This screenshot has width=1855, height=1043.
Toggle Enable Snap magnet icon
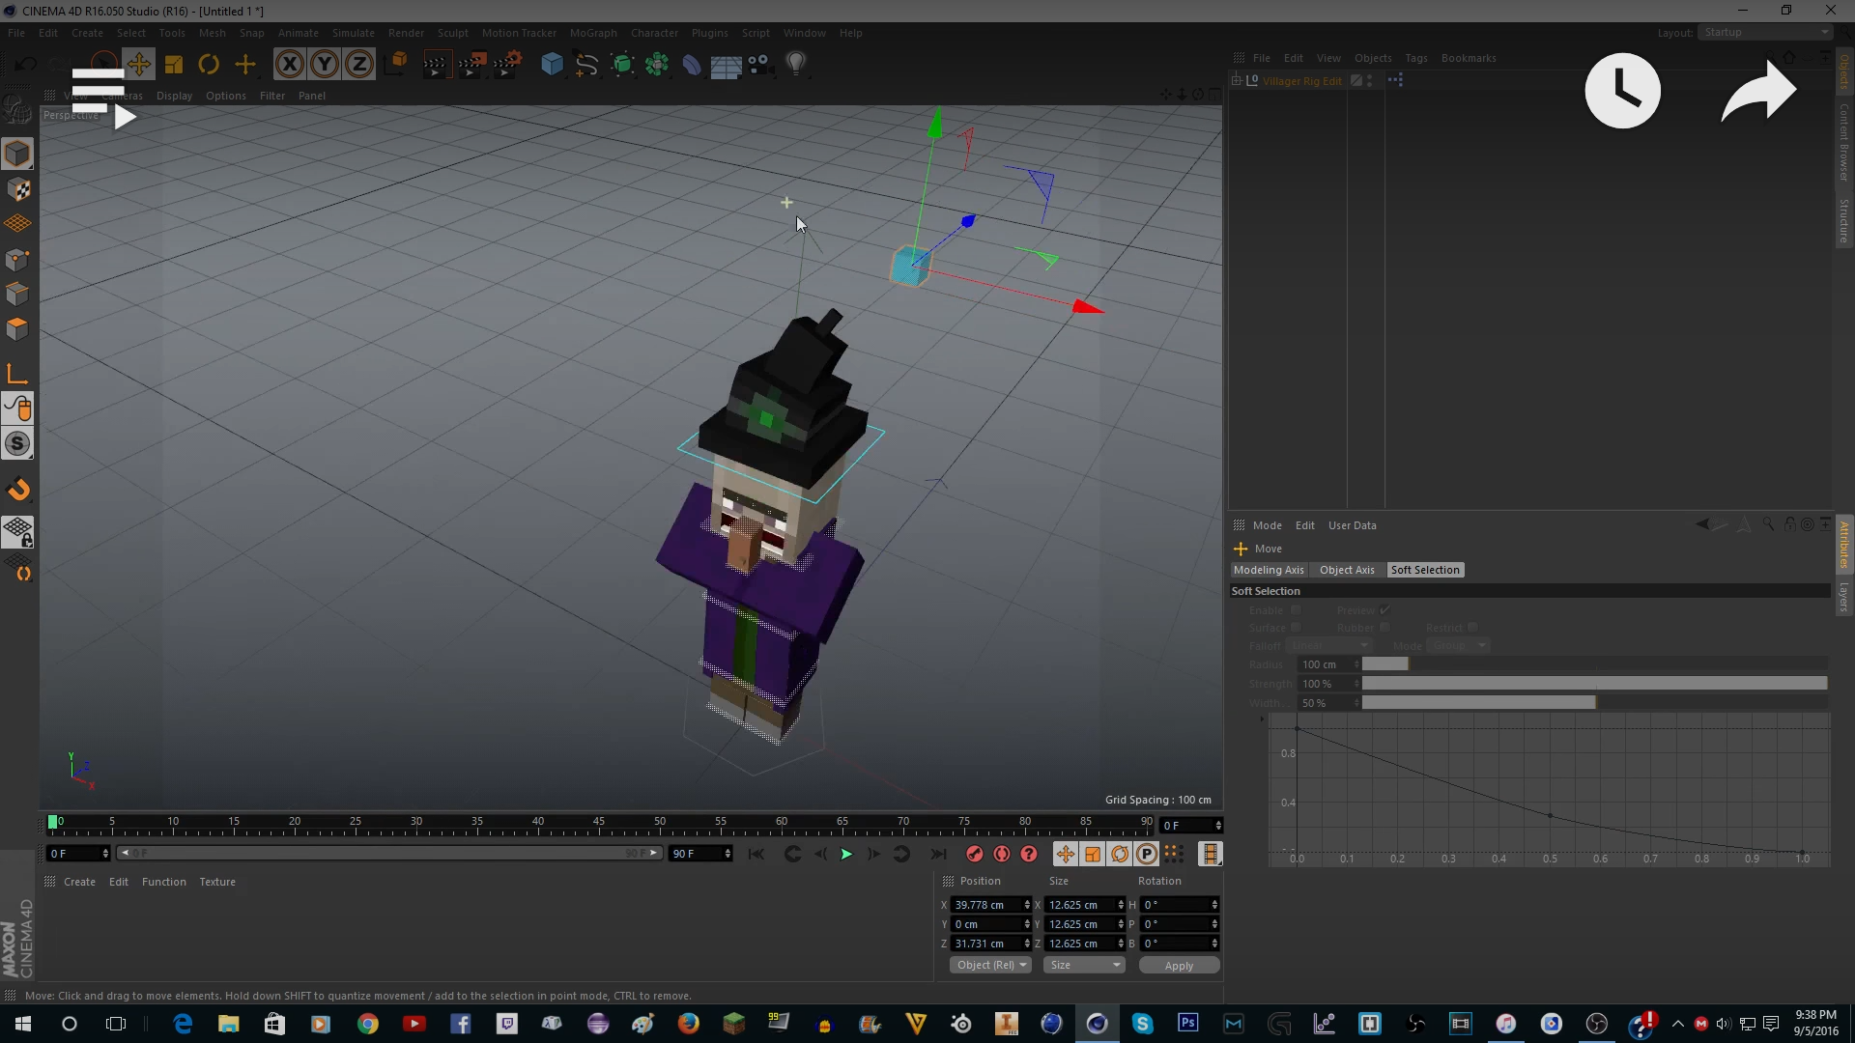click(x=17, y=490)
